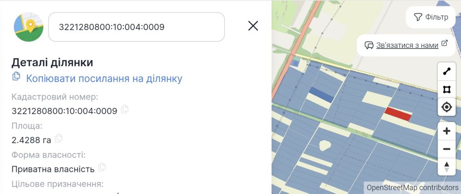Zoom in on the map
This screenshot has height=194, width=461.
pyautogui.click(x=446, y=131)
